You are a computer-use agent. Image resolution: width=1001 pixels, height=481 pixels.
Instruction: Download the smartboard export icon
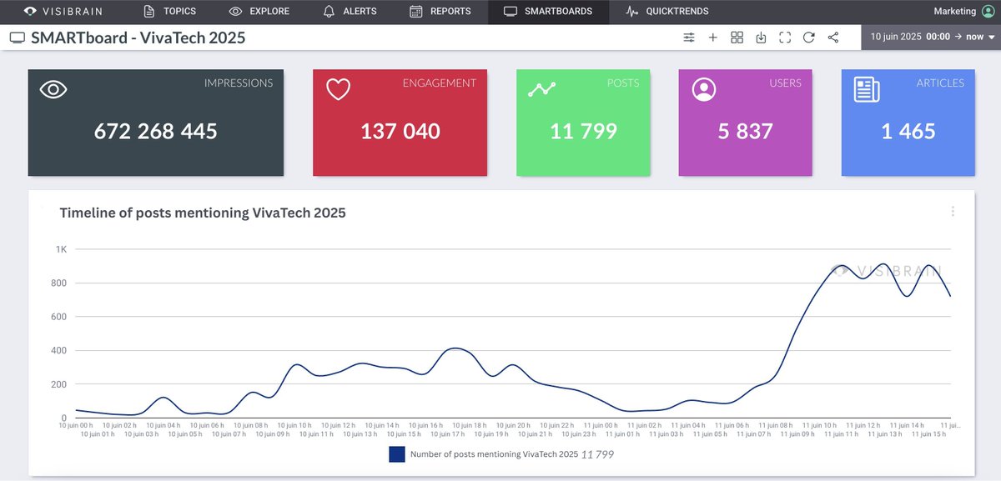[x=761, y=38]
